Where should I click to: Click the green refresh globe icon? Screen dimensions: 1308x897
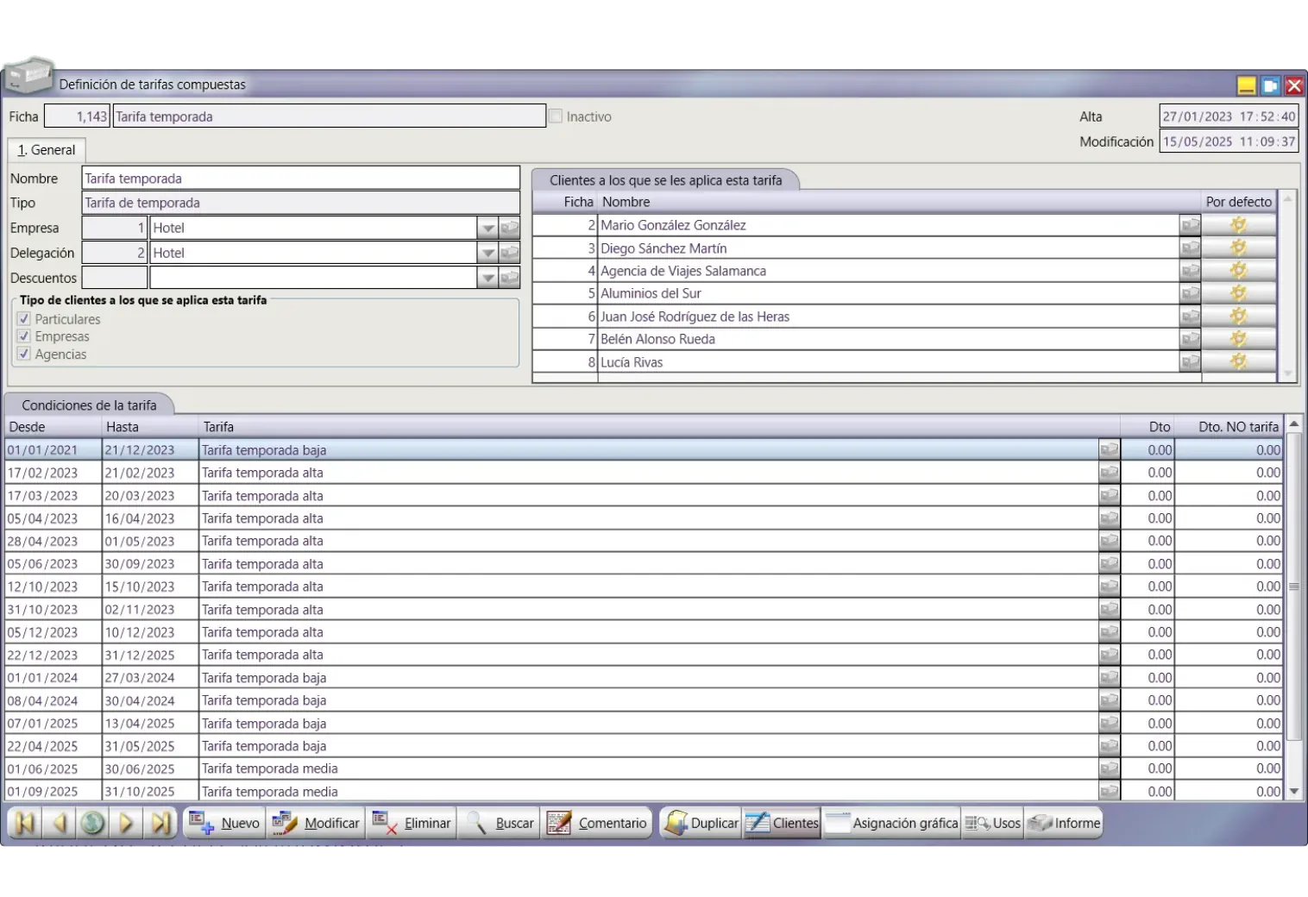[x=92, y=823]
